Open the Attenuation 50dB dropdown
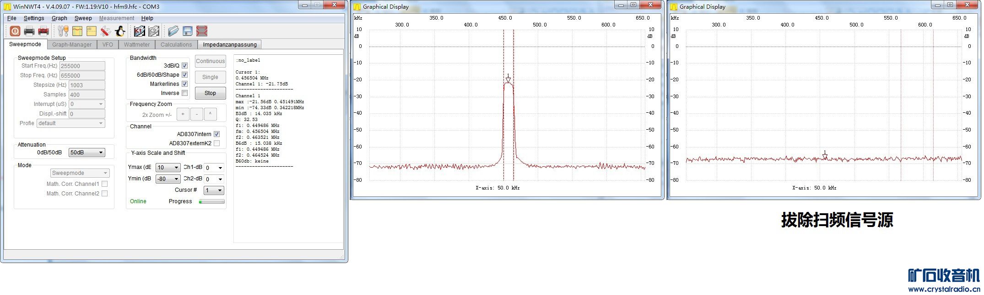 pyautogui.click(x=87, y=153)
